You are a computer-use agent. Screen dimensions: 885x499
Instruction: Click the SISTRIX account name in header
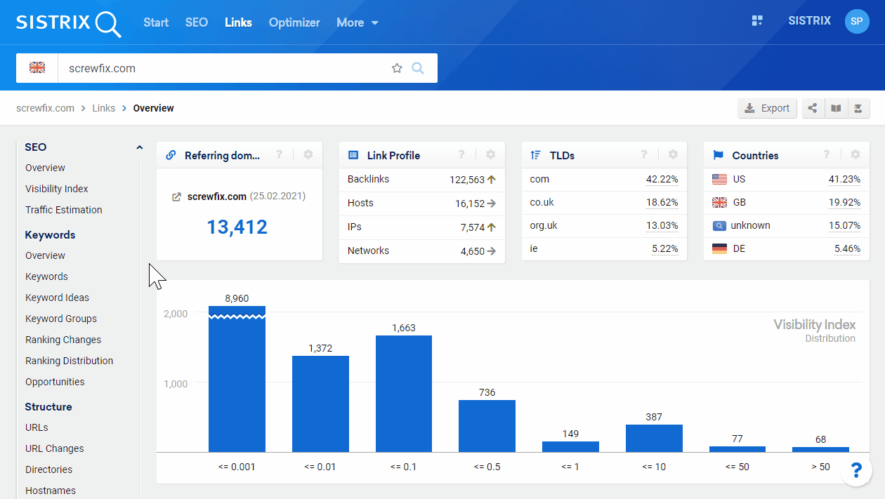[809, 21]
